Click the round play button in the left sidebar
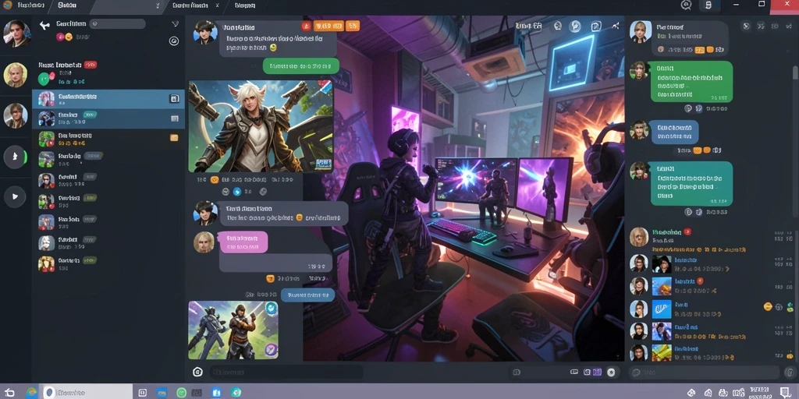Viewport: 799px width, 399px height. tap(15, 196)
